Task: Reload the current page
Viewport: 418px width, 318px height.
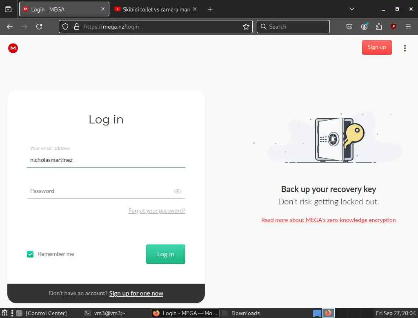Action: click(x=39, y=27)
